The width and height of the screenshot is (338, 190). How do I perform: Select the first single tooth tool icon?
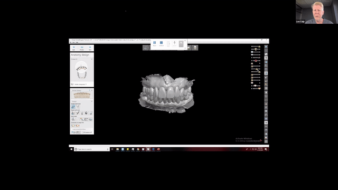(73, 113)
